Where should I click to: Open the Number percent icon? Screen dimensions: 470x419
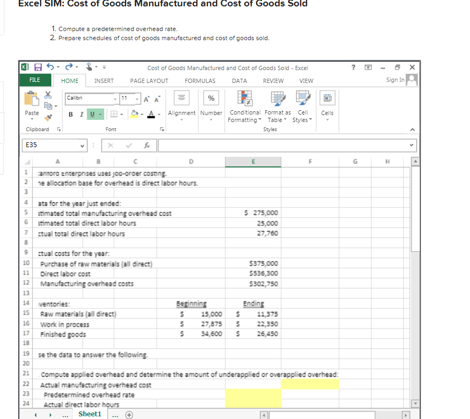[x=211, y=98]
